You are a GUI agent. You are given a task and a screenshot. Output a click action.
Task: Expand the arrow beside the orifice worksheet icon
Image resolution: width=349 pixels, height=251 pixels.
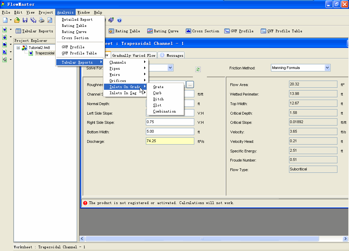pos(11,52)
